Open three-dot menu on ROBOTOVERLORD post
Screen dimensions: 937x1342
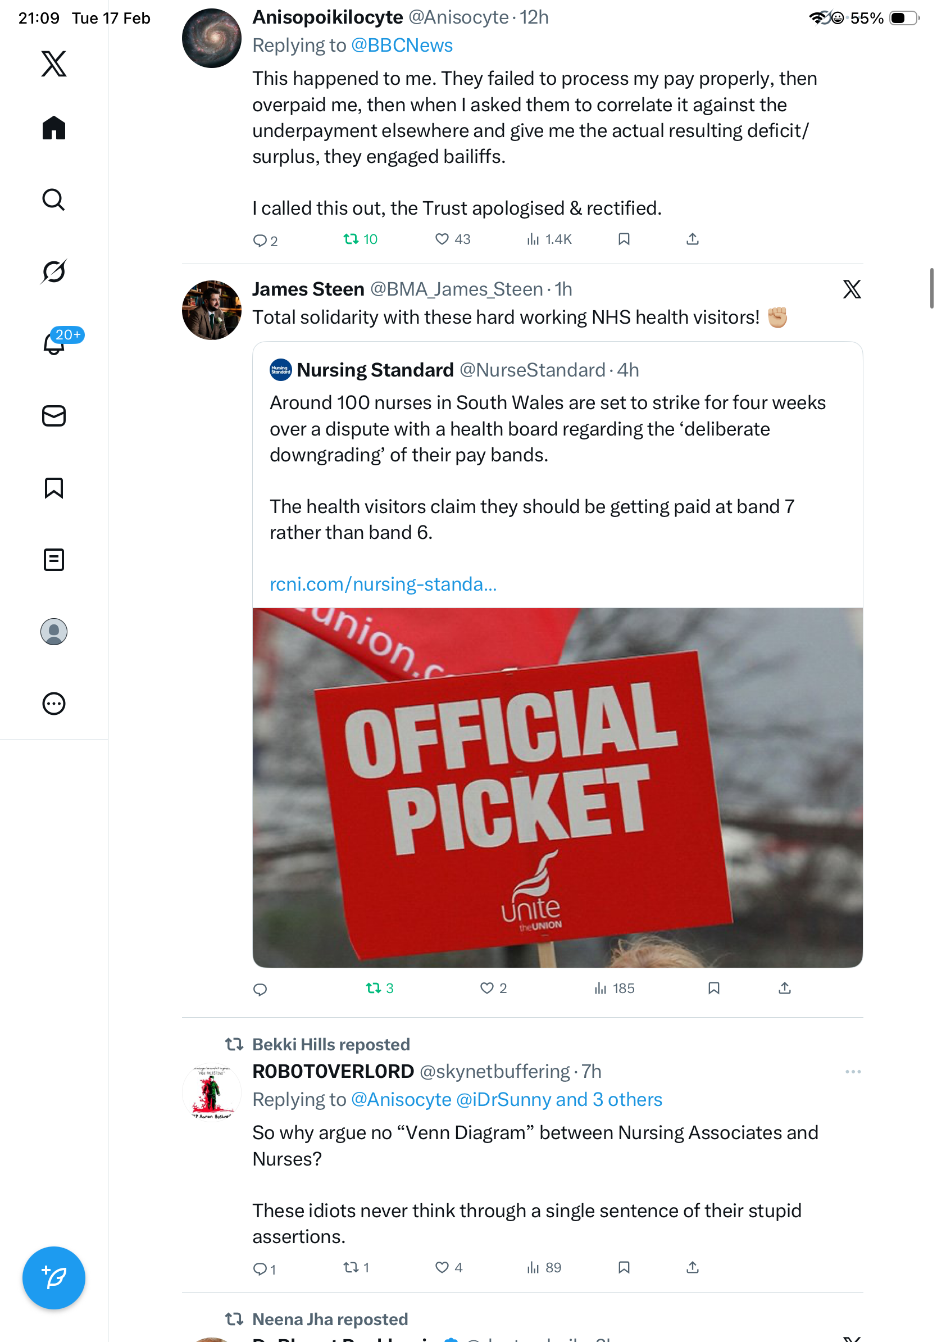[853, 1072]
